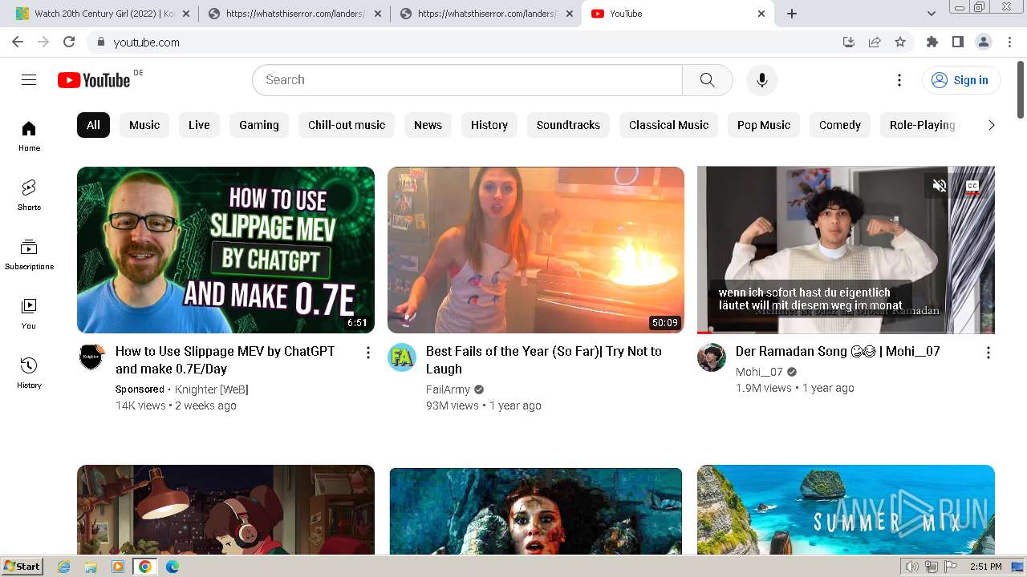Viewport: 1027px width, 577px height.
Task: Click the search magnifier button
Action: coord(707,80)
